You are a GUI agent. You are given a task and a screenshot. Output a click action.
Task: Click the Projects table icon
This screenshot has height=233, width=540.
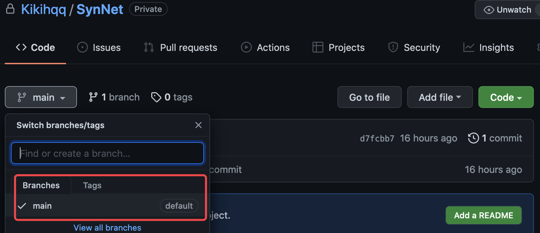point(318,47)
